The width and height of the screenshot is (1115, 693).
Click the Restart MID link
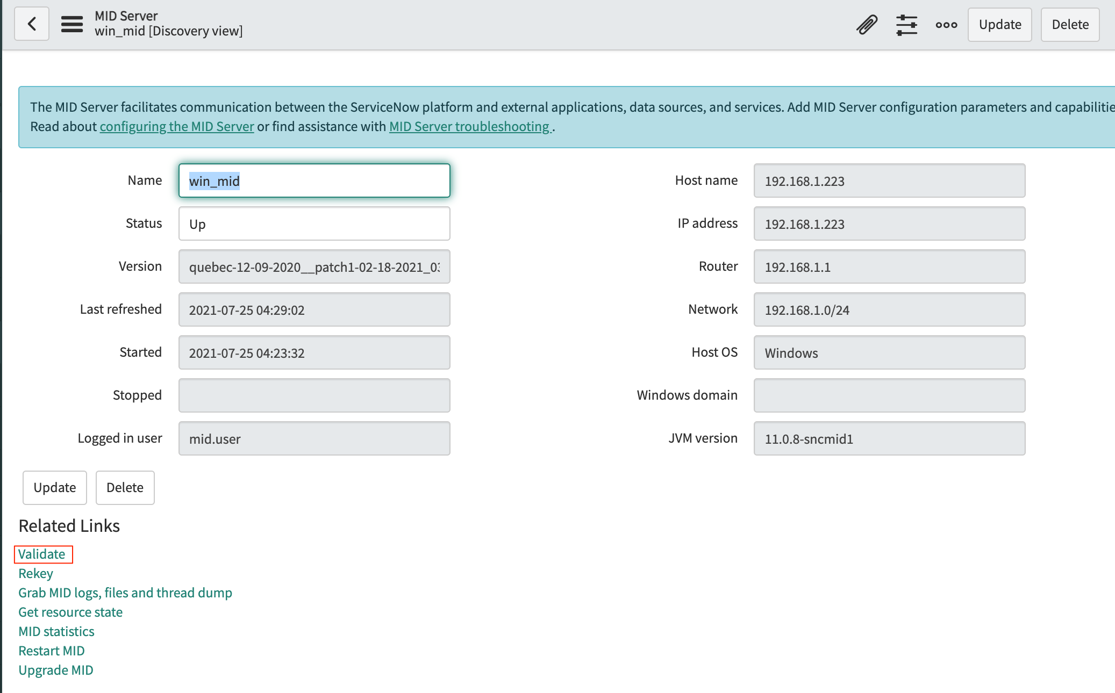(51, 651)
